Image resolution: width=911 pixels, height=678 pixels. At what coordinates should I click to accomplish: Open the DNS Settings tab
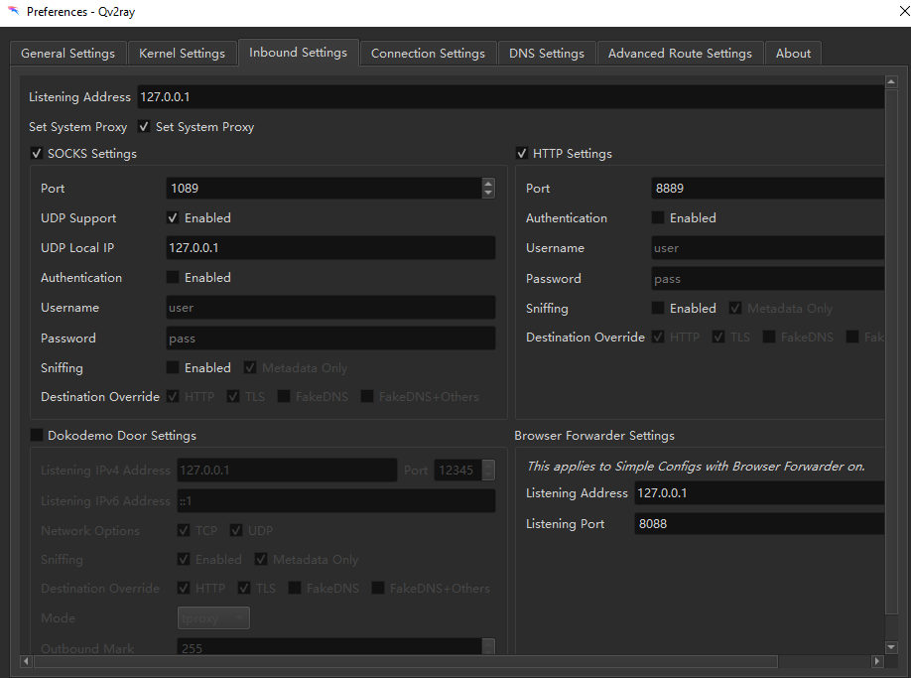[x=547, y=54]
